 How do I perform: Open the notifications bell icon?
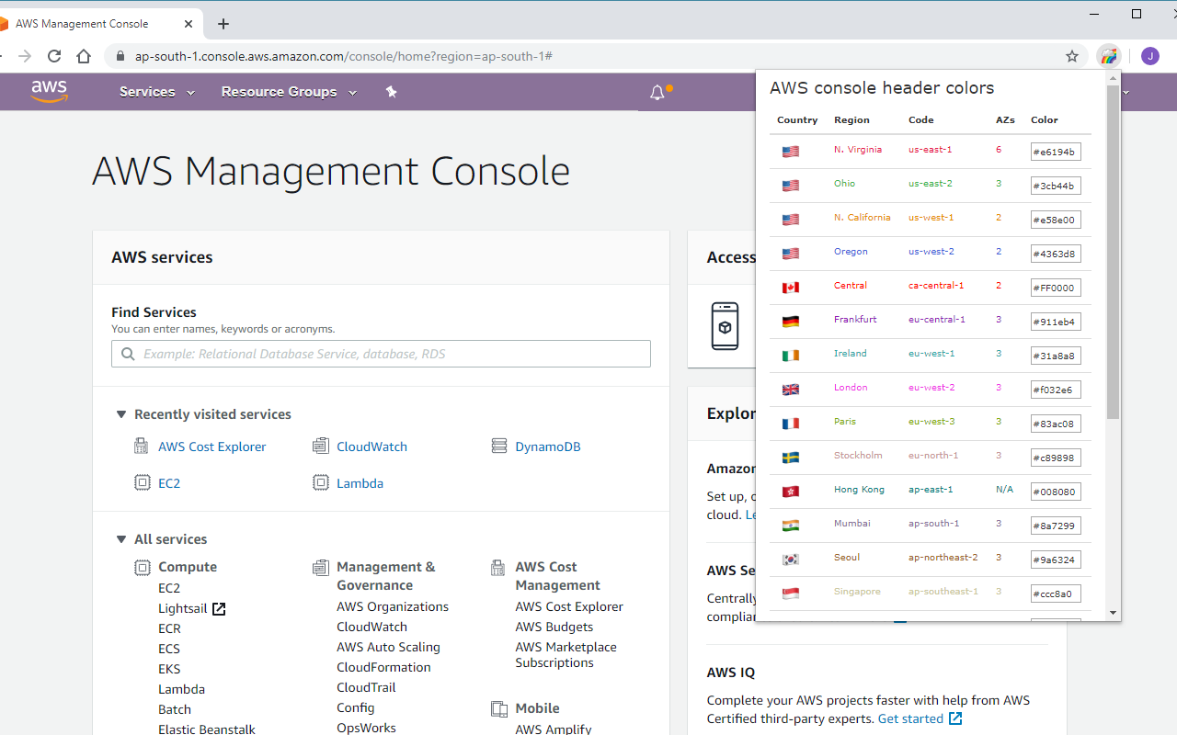tap(657, 93)
